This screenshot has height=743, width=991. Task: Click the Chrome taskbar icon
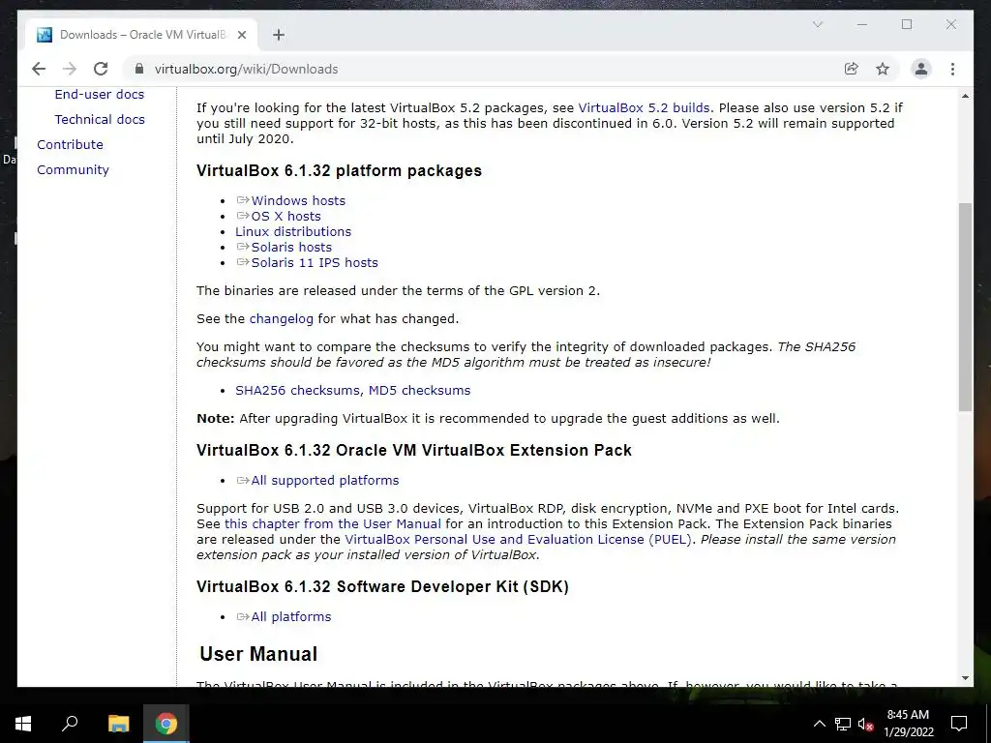point(165,724)
